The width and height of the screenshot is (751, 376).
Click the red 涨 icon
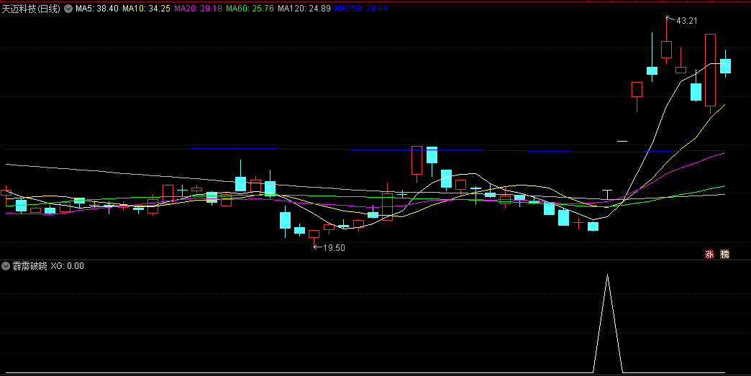click(x=709, y=254)
